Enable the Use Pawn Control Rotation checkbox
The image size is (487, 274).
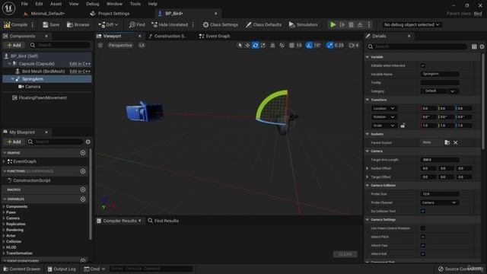click(423, 228)
